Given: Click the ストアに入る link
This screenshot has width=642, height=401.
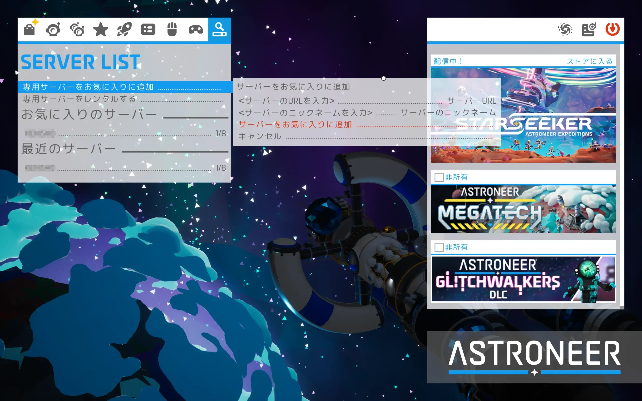Looking at the screenshot, I should click(590, 61).
